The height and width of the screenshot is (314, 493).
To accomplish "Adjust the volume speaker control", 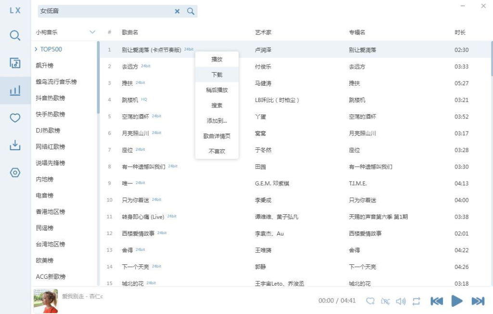I will coord(401,301).
